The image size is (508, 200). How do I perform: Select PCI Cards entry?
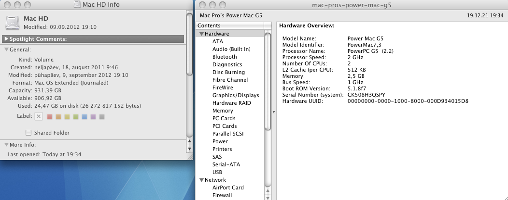[x=225, y=126]
